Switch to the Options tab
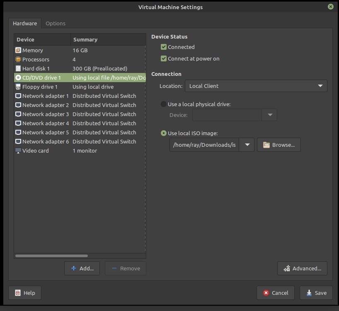The image size is (339, 311). [x=56, y=23]
